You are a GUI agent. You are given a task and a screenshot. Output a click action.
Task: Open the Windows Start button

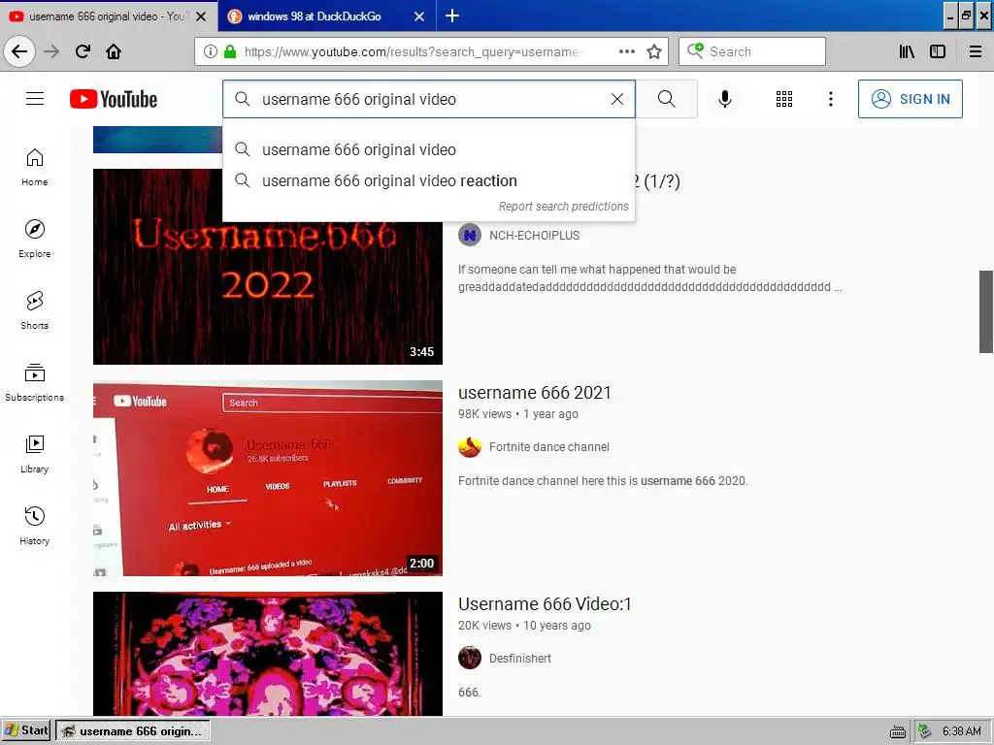(26, 731)
